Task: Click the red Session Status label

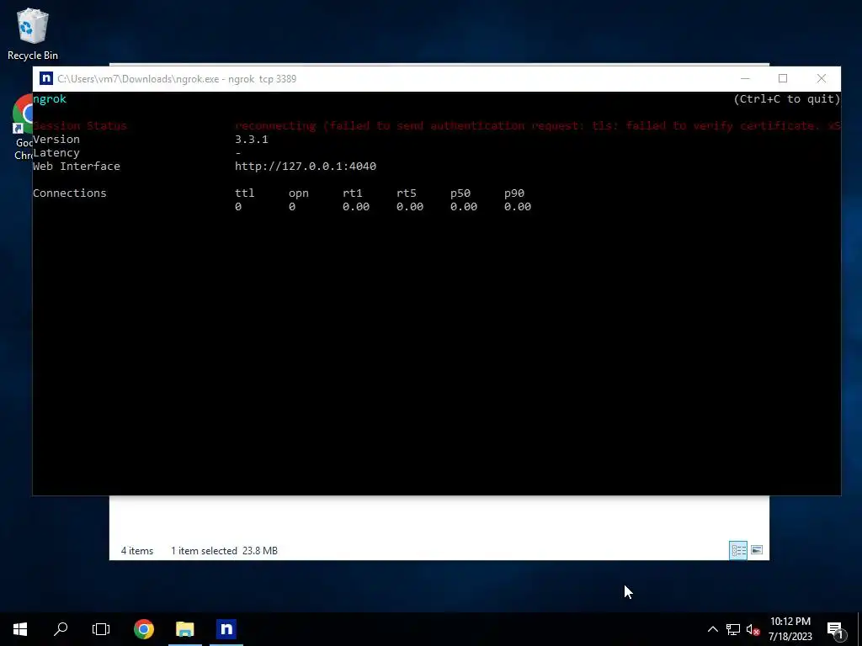Action: [80, 126]
